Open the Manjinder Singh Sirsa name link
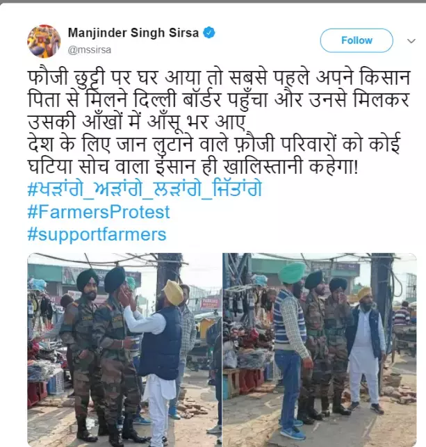 point(133,33)
